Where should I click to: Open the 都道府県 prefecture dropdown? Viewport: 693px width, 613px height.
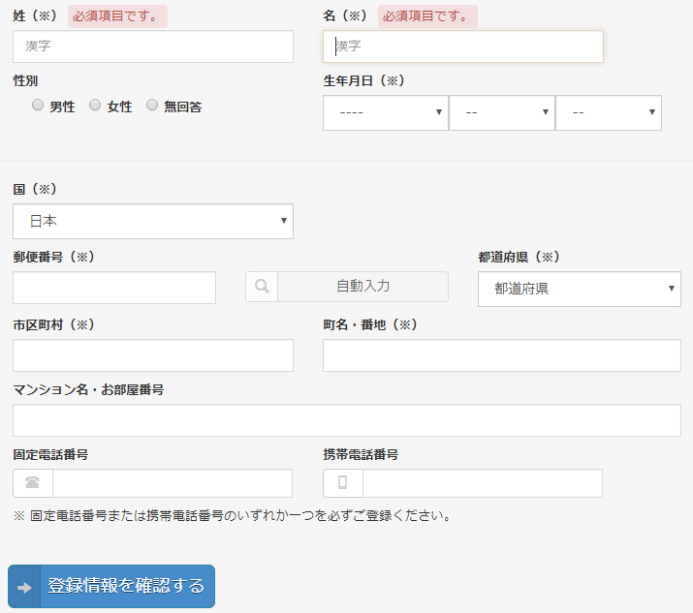(x=580, y=289)
